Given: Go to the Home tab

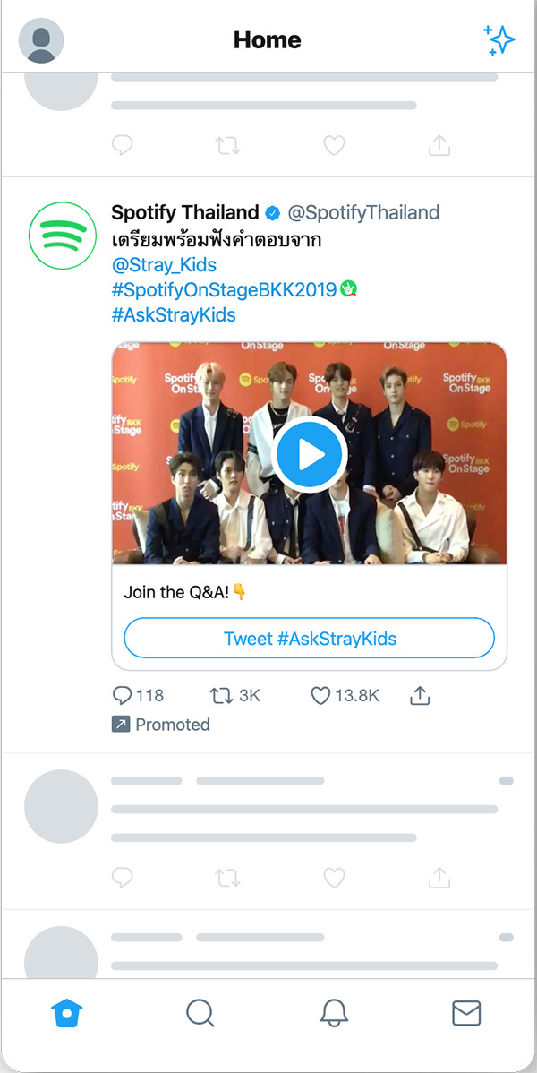Looking at the screenshot, I should (66, 1013).
